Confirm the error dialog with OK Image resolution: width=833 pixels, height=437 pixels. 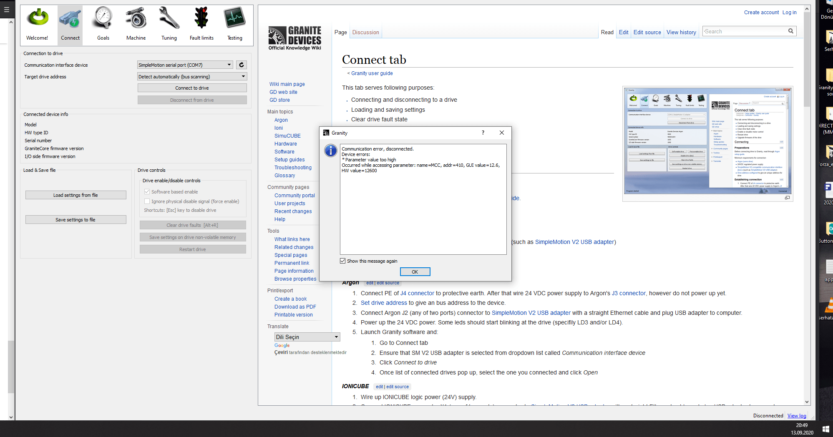pyautogui.click(x=415, y=272)
